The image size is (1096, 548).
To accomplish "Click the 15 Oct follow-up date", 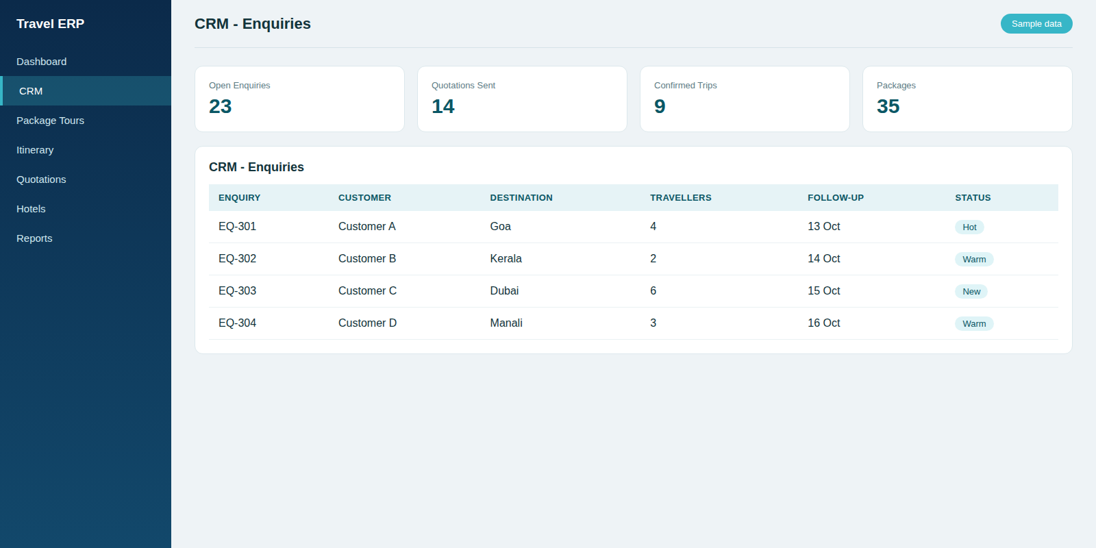I will coord(824,291).
